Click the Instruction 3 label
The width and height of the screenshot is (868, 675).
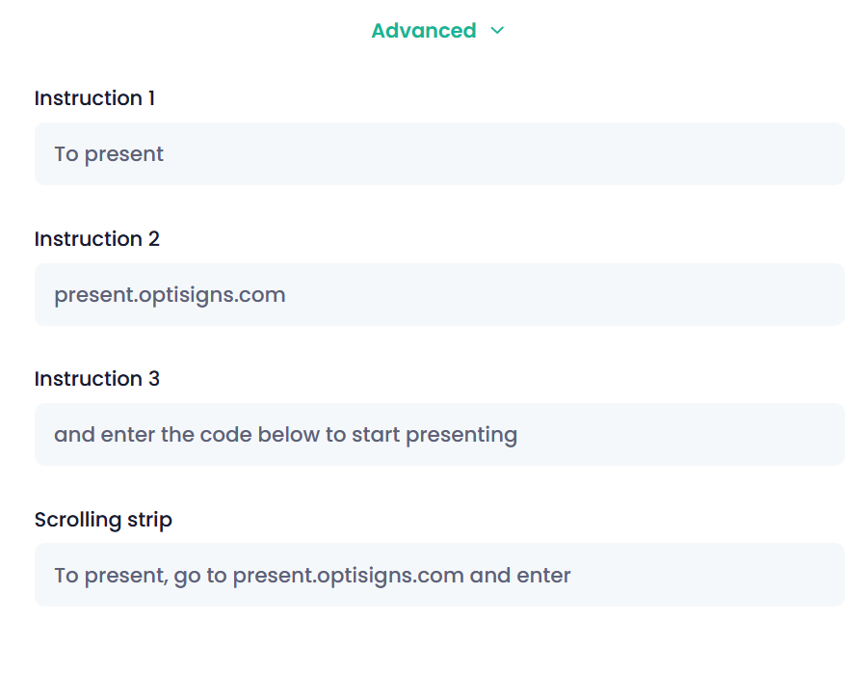[x=97, y=379]
